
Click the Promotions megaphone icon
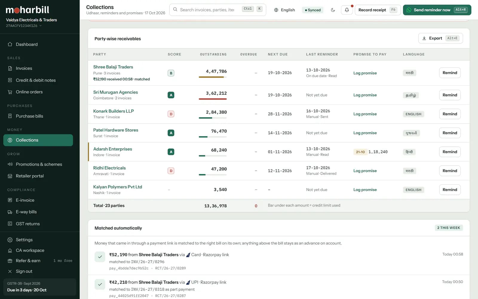click(10, 164)
